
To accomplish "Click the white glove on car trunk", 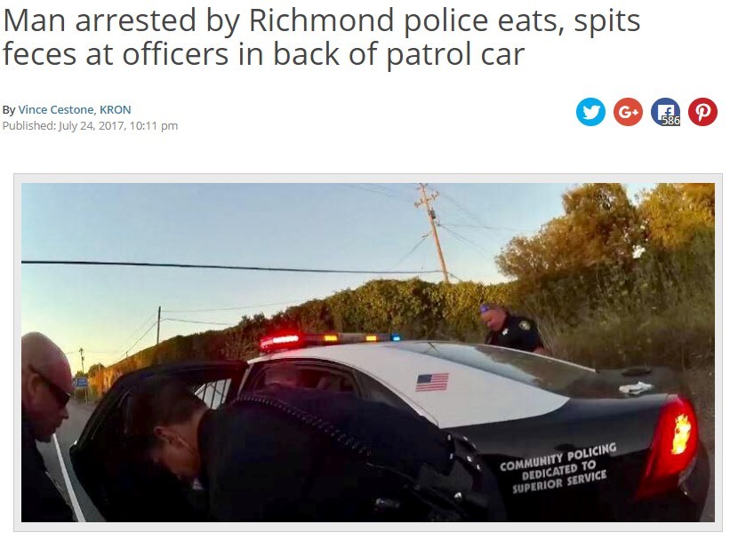I will pos(635,388).
